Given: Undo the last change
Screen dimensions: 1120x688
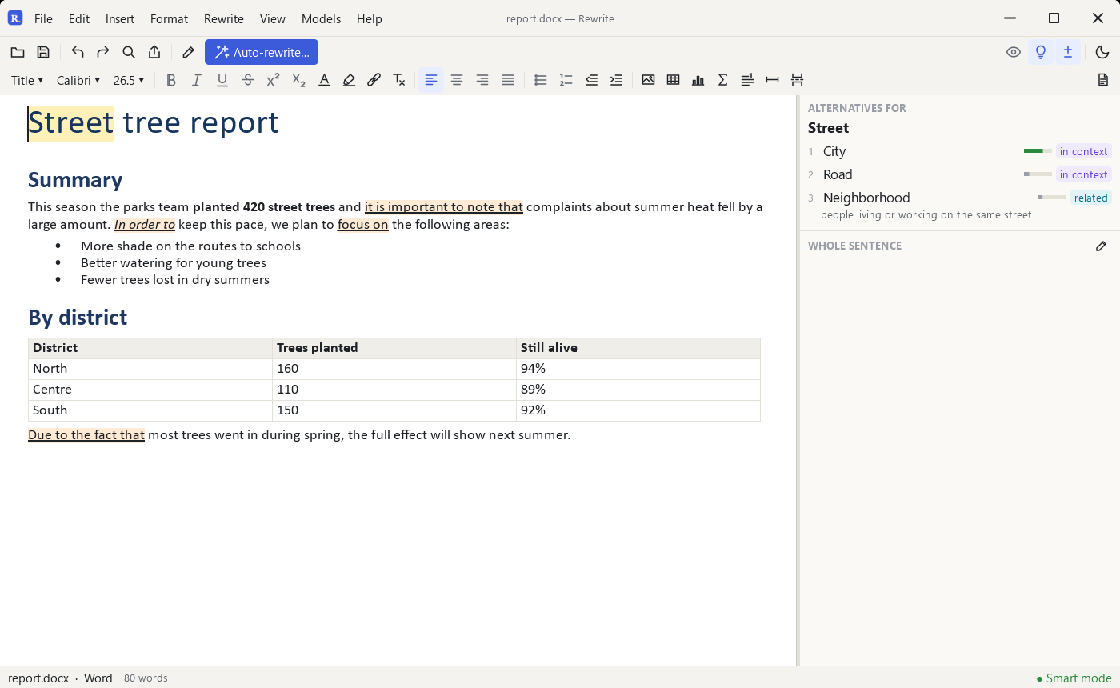Looking at the screenshot, I should point(78,53).
